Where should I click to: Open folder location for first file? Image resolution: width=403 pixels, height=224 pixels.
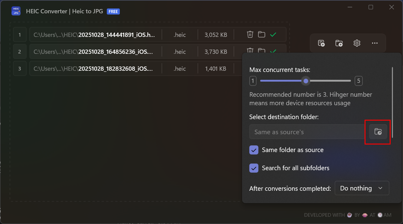click(261, 34)
